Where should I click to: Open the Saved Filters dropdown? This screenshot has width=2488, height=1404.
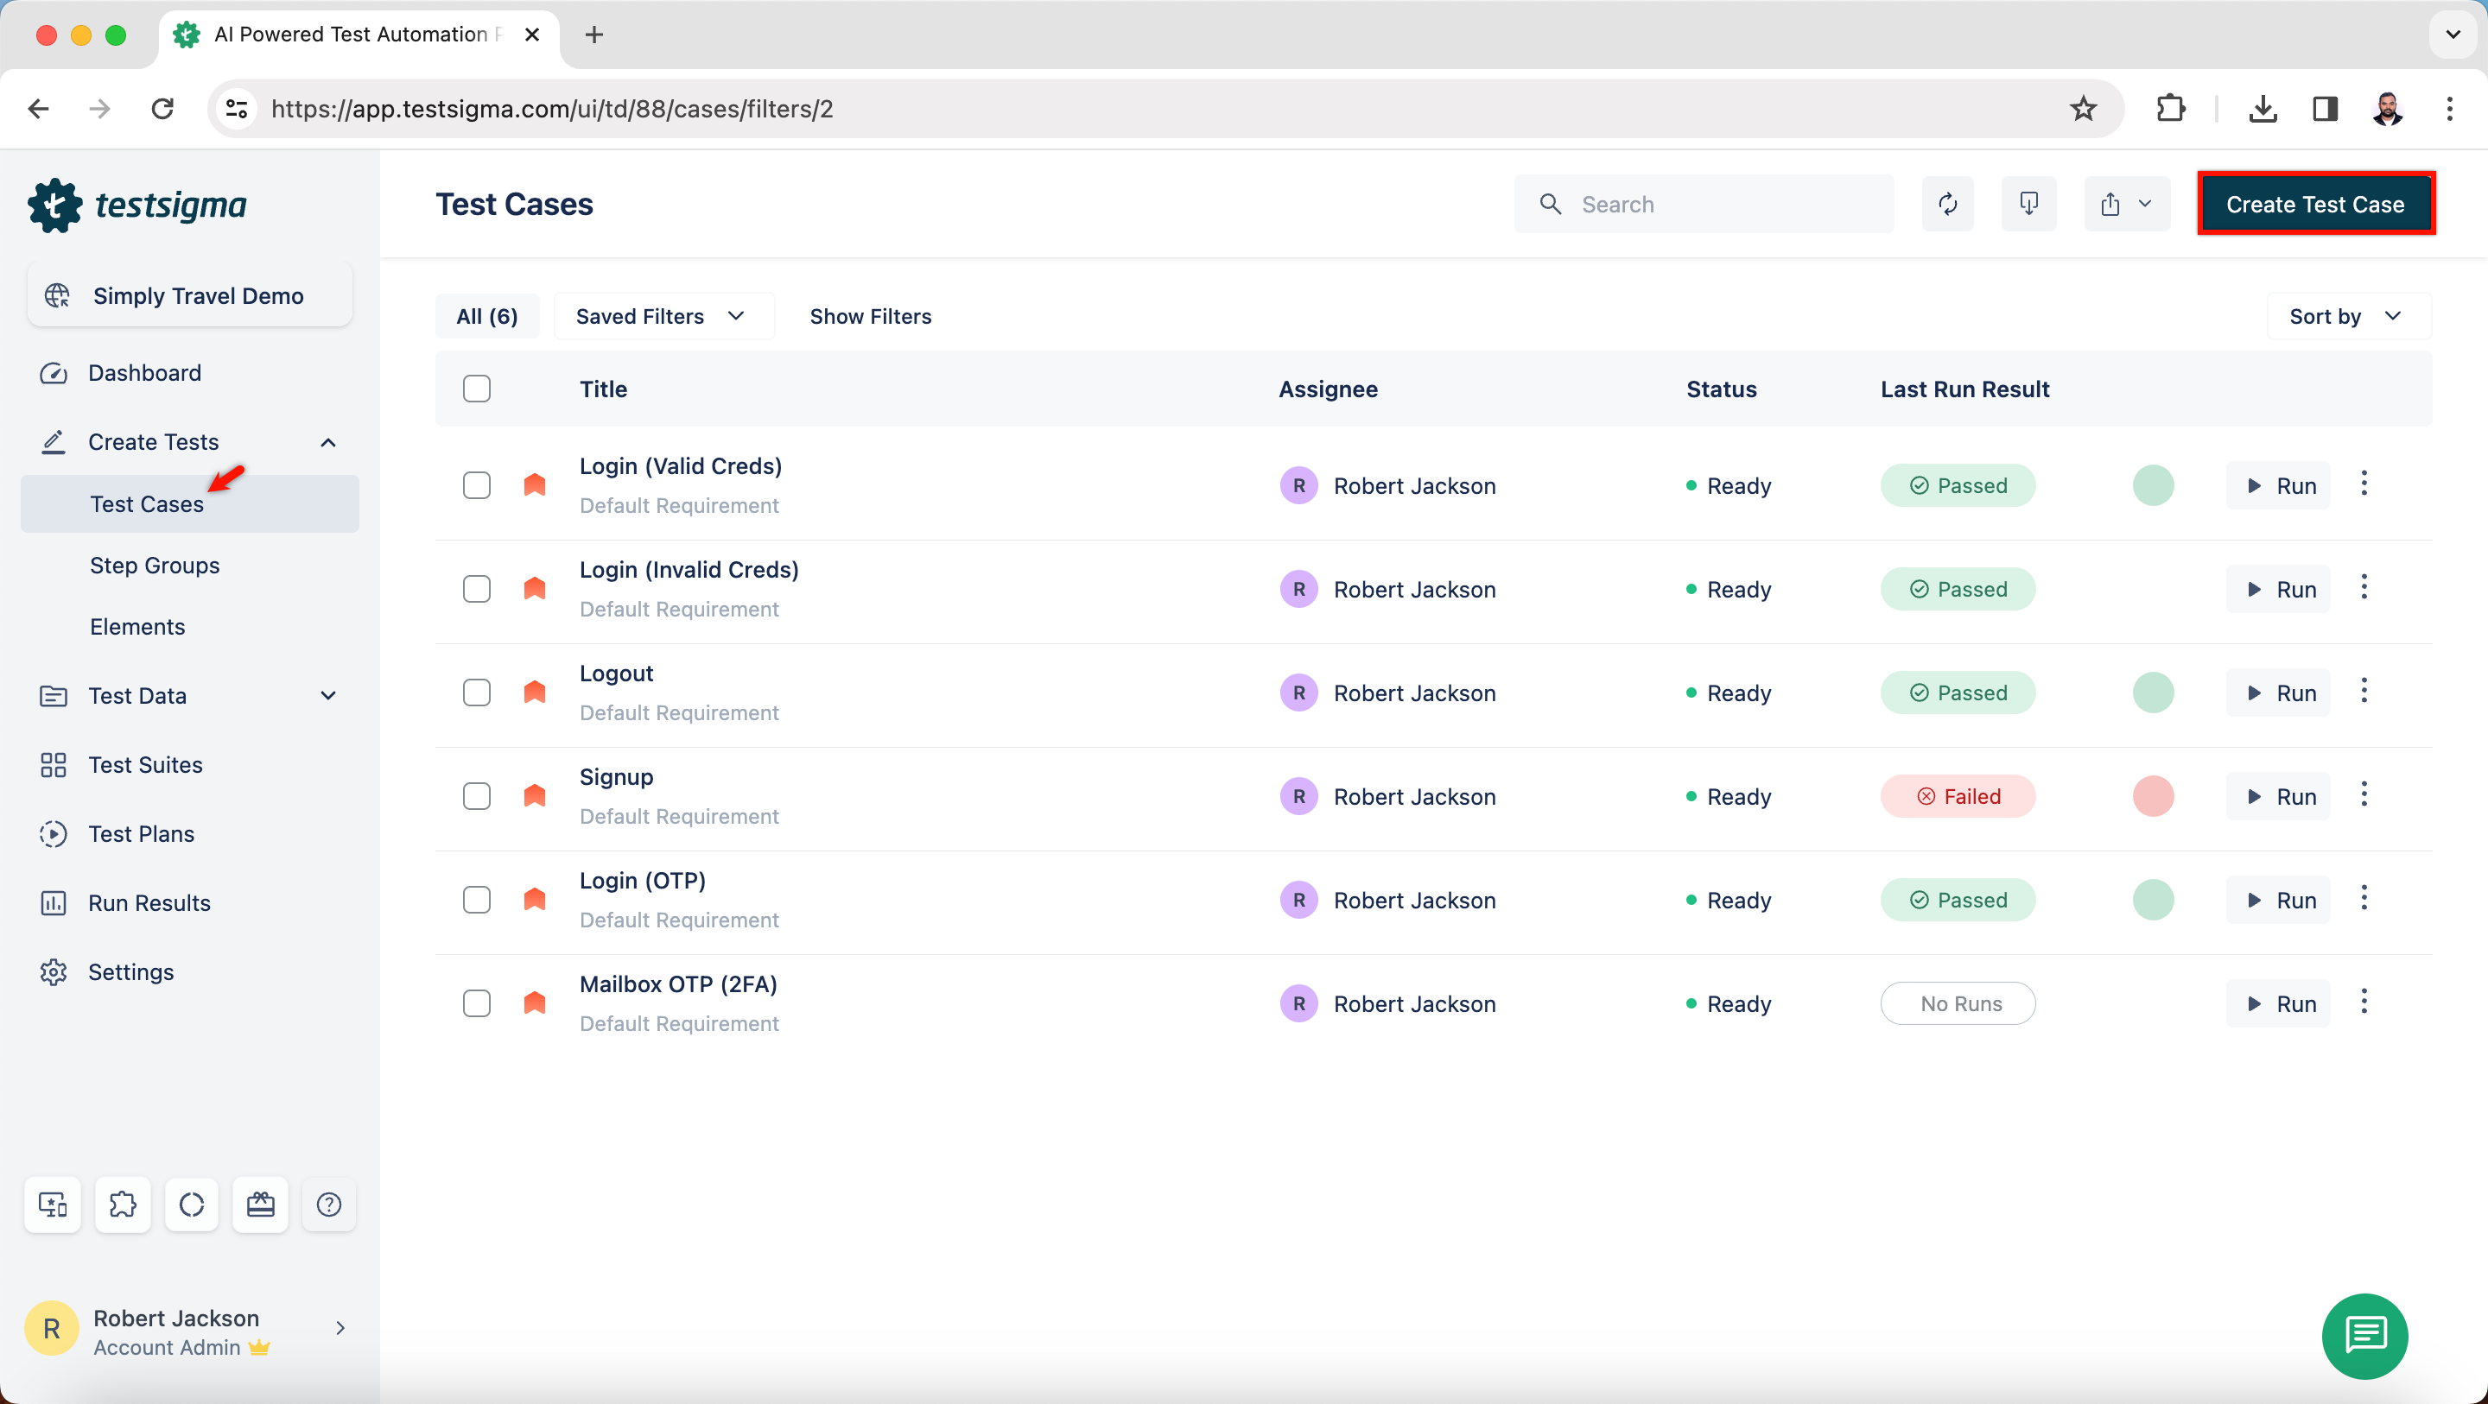click(663, 316)
